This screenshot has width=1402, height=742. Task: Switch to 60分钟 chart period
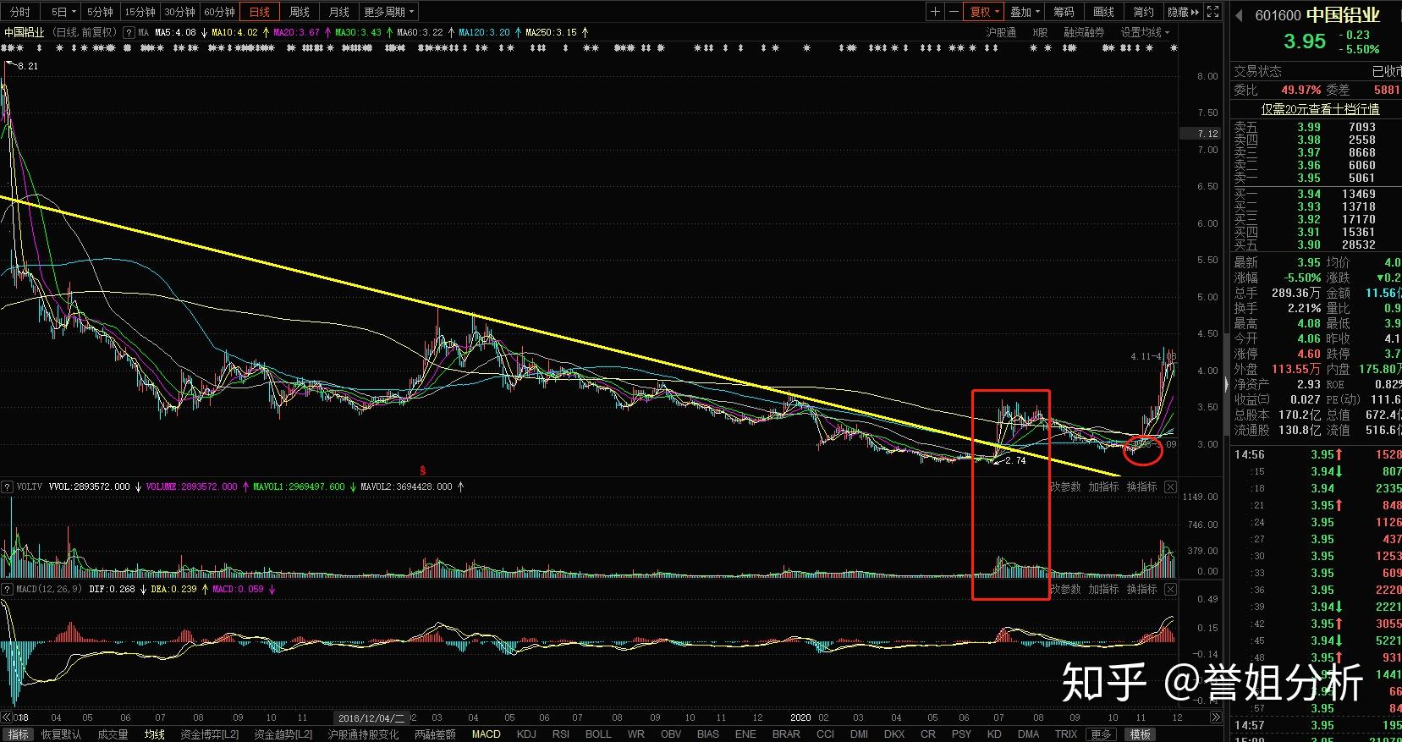click(x=219, y=12)
